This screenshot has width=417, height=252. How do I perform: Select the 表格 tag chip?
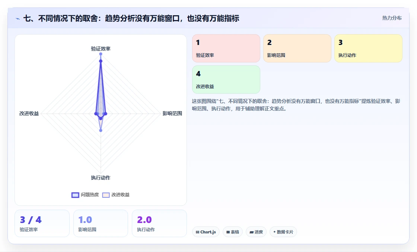pos(233,232)
